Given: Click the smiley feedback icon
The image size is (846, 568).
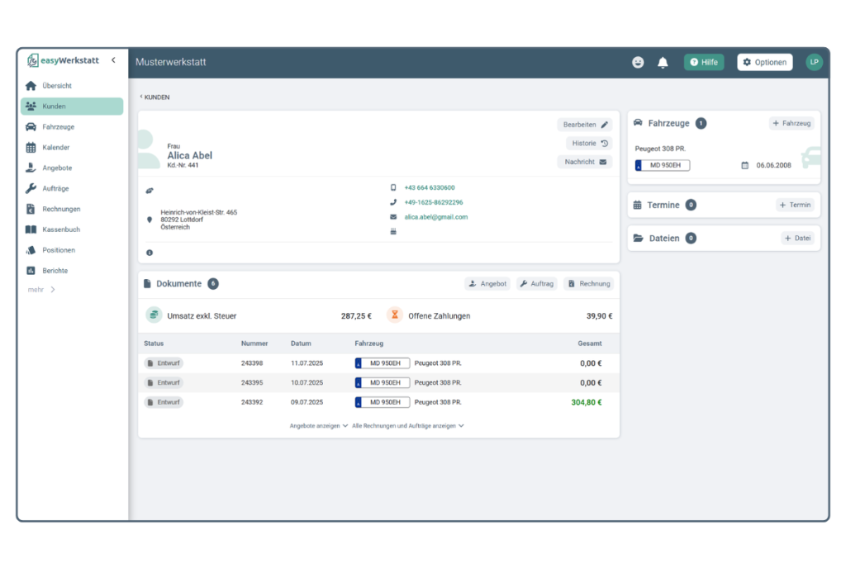Looking at the screenshot, I should point(638,63).
